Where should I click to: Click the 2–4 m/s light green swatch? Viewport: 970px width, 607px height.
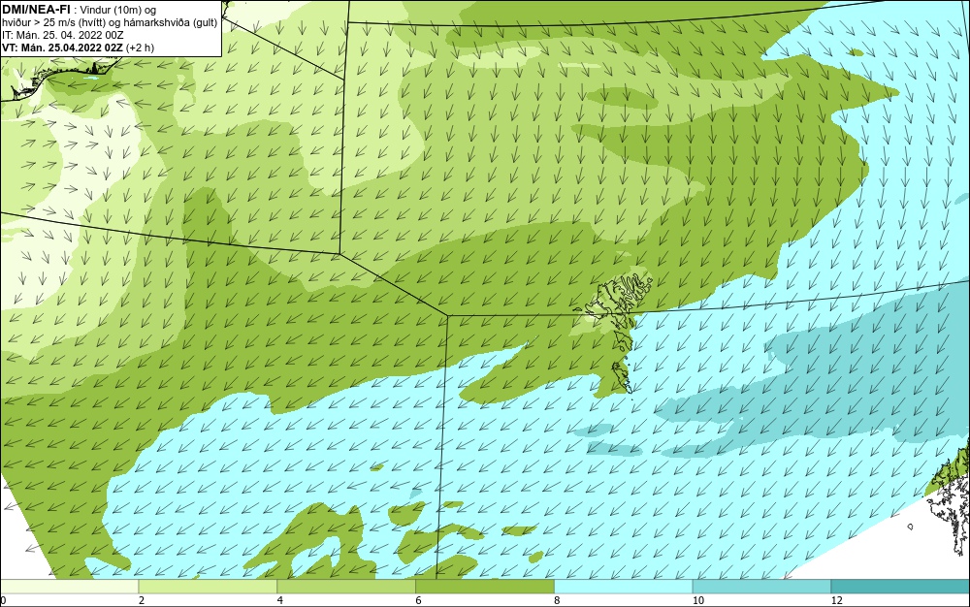pyautogui.click(x=208, y=587)
